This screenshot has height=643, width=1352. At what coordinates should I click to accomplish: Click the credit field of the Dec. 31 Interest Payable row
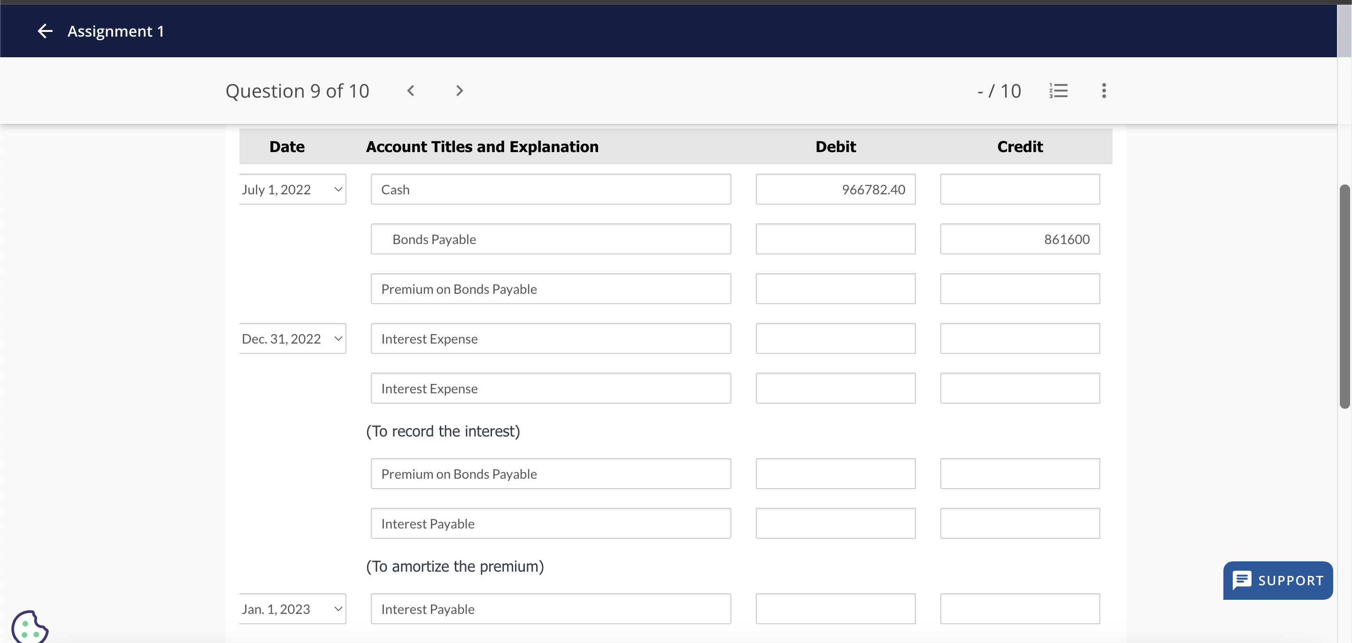tap(1019, 523)
